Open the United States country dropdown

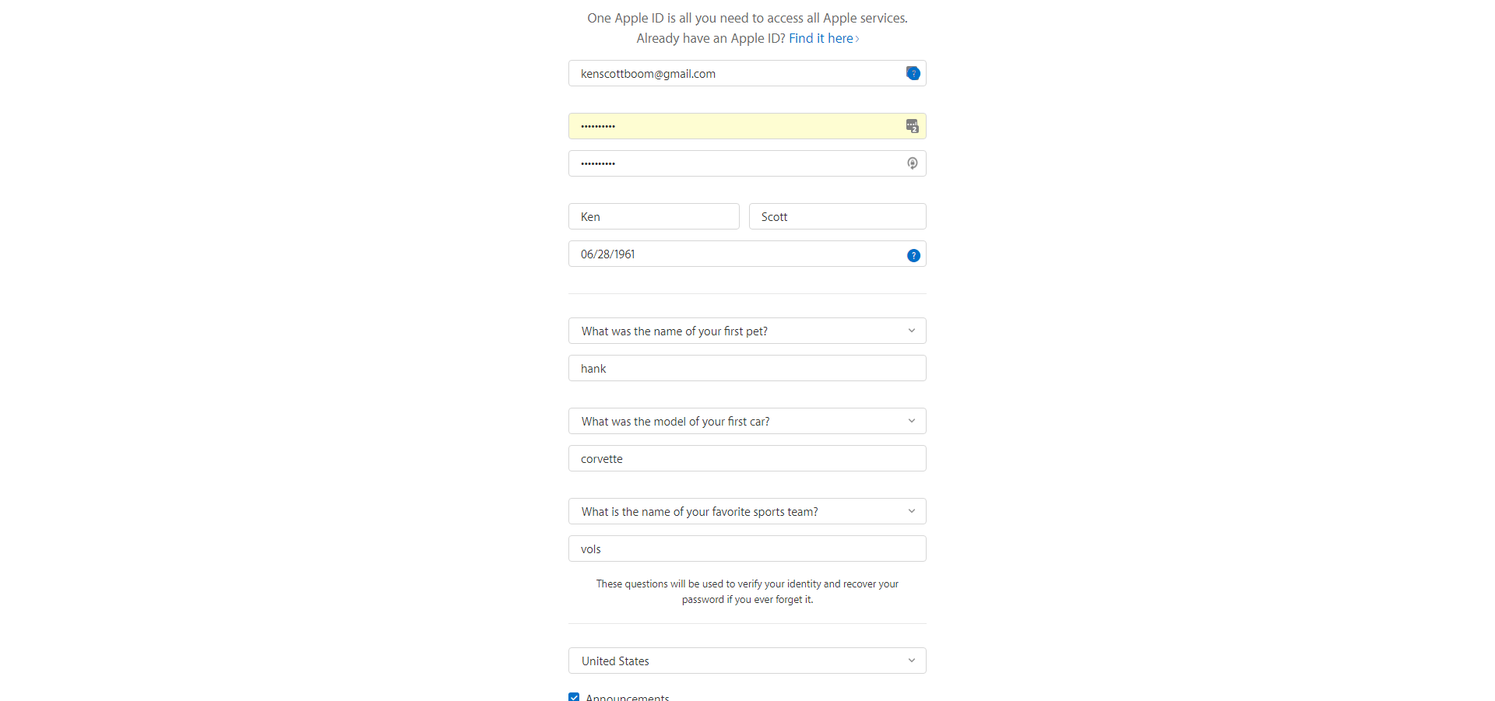click(x=747, y=661)
